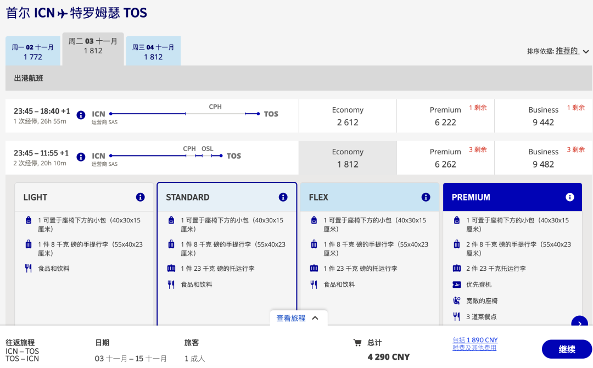Select the Premium 6 262 fare option
This screenshot has height=368, width=593.
click(445, 158)
